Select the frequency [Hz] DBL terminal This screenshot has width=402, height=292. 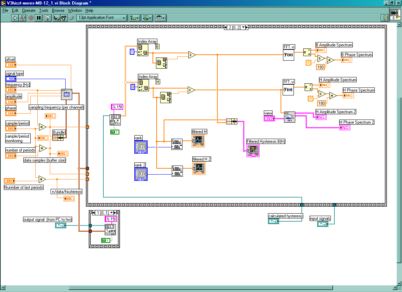click(x=11, y=90)
